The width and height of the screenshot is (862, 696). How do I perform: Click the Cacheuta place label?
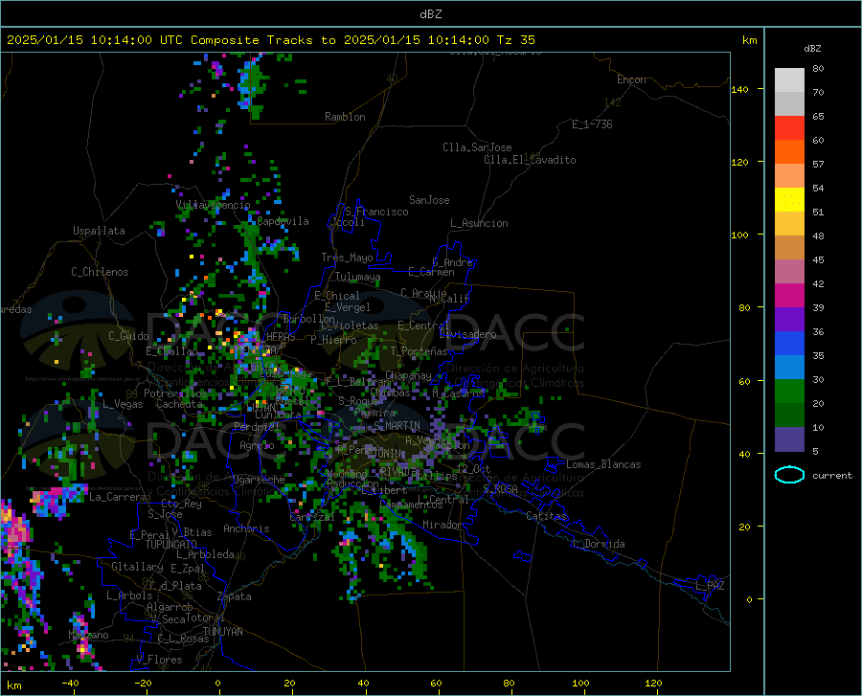tap(179, 404)
